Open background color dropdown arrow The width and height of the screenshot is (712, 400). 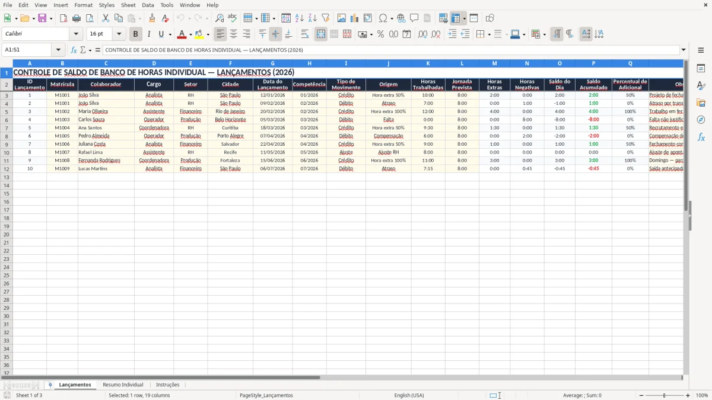208,35
